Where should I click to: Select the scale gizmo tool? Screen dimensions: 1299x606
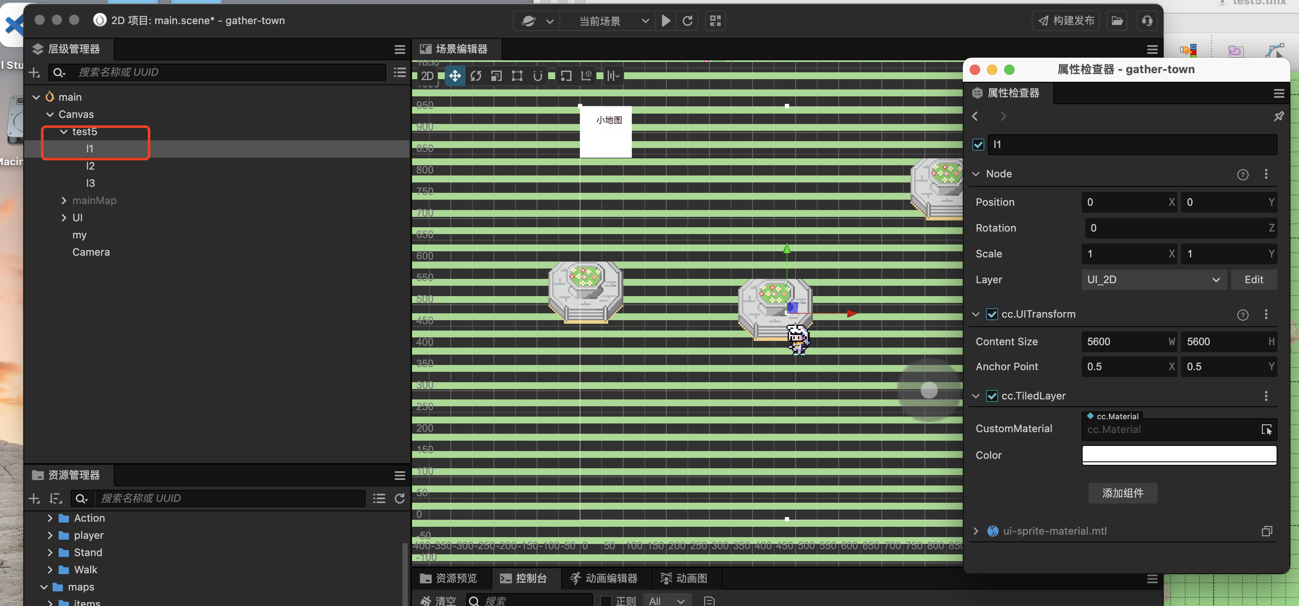click(496, 76)
